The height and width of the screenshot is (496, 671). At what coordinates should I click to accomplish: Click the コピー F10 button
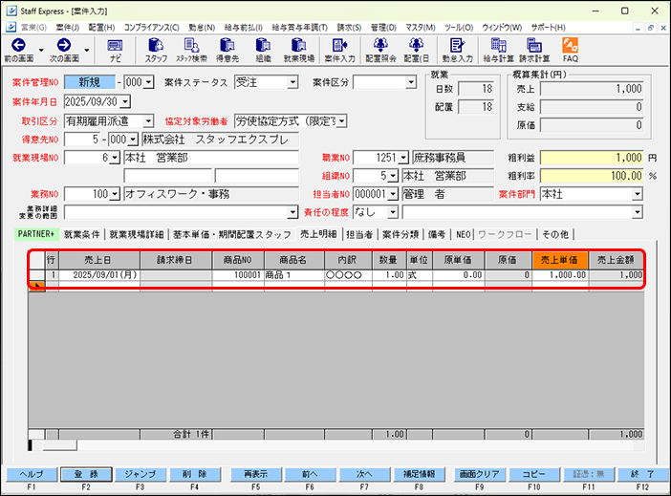pyautogui.click(x=533, y=474)
